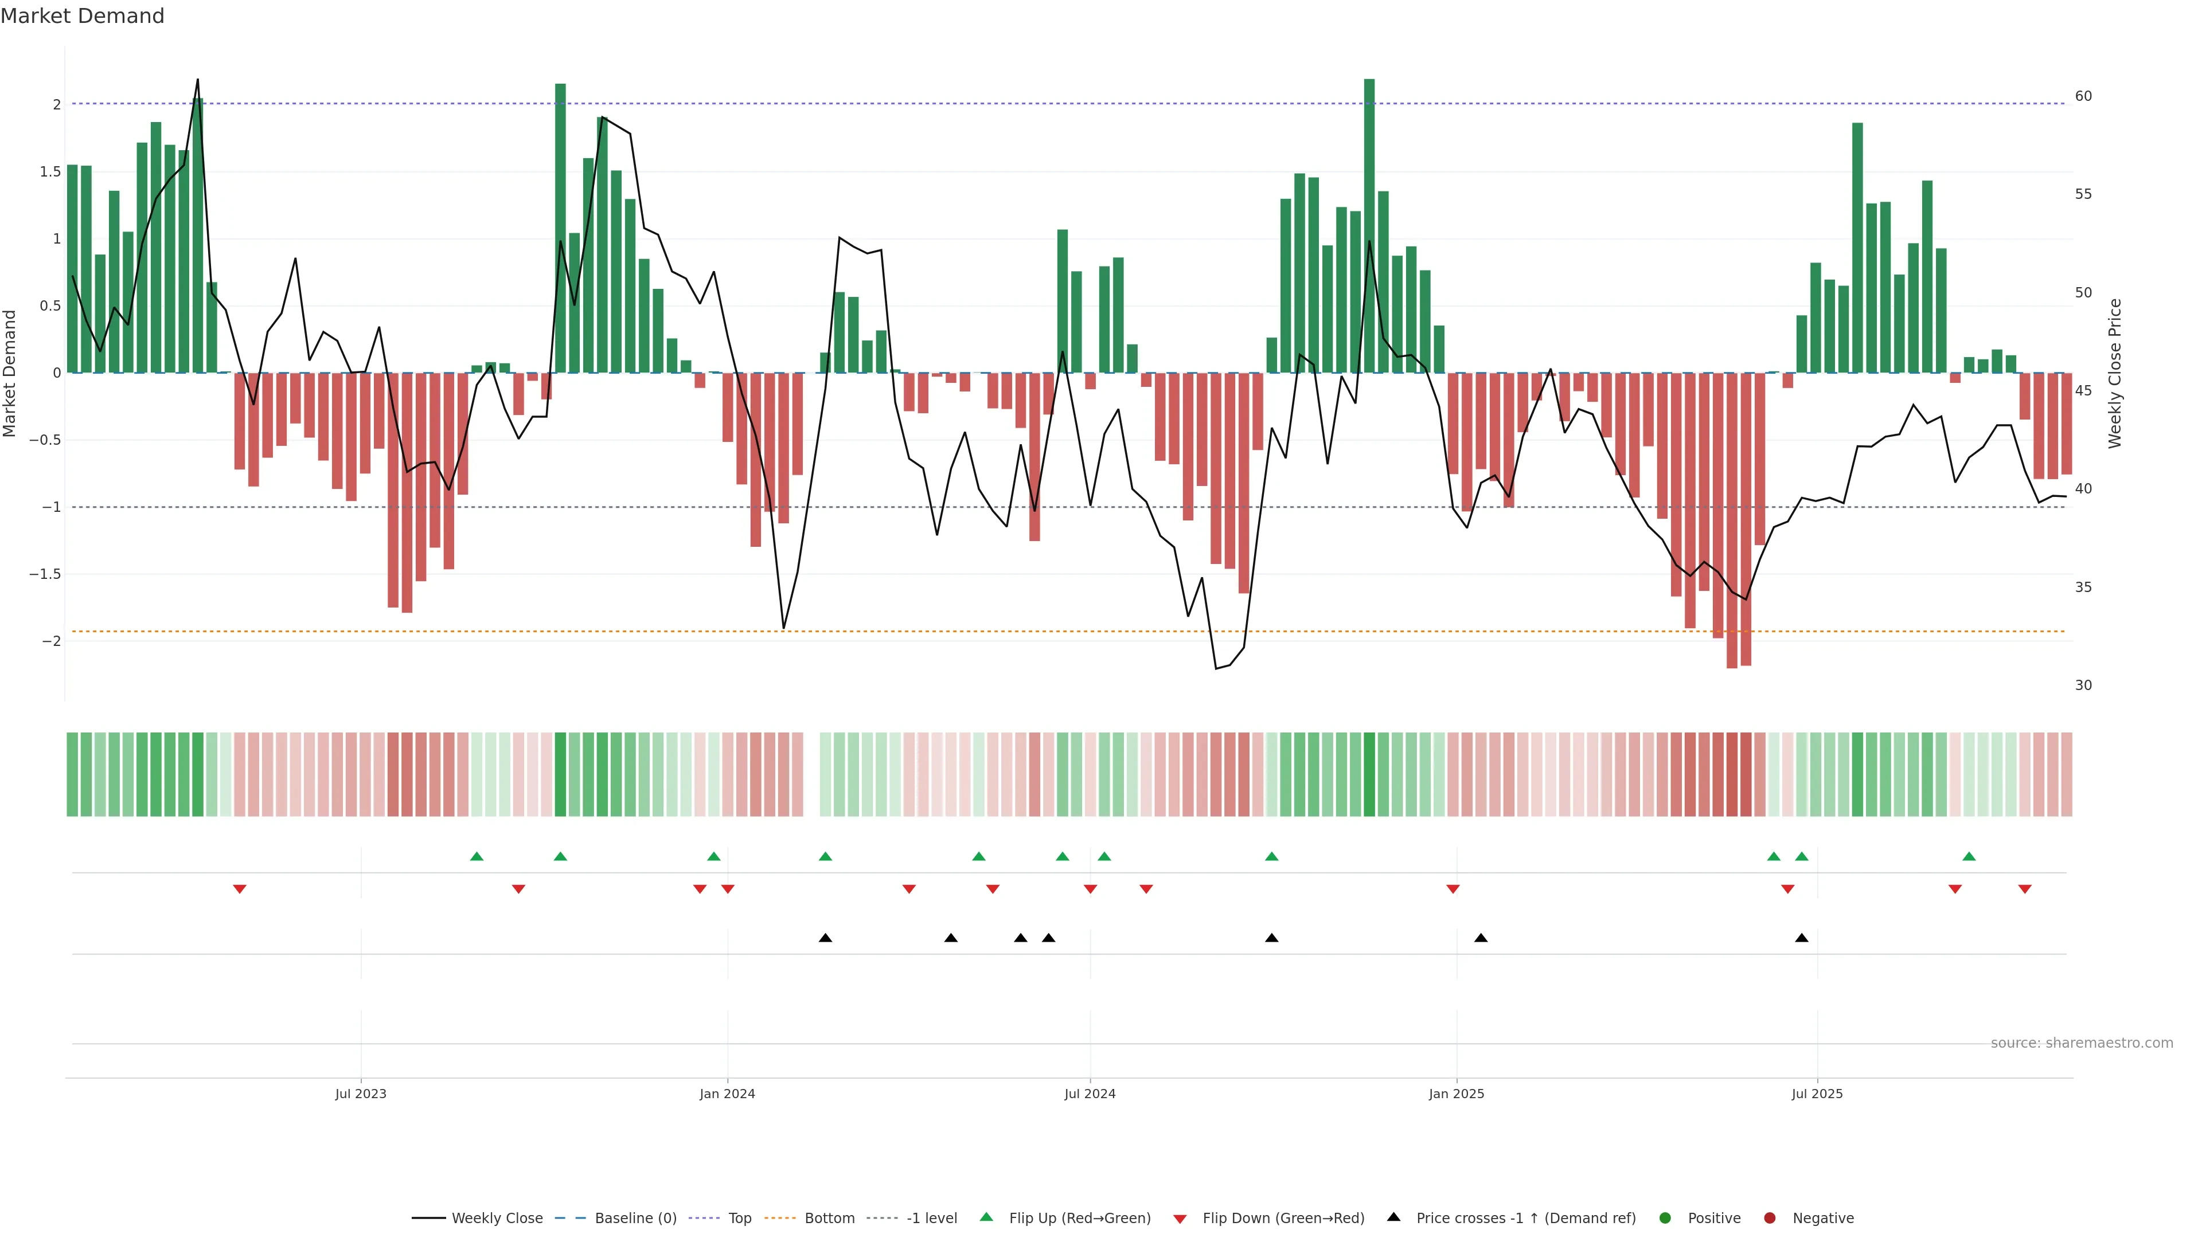The height and width of the screenshot is (1238, 2202).
Task: Click the Jul 2025 x-axis label
Action: [x=1817, y=1094]
